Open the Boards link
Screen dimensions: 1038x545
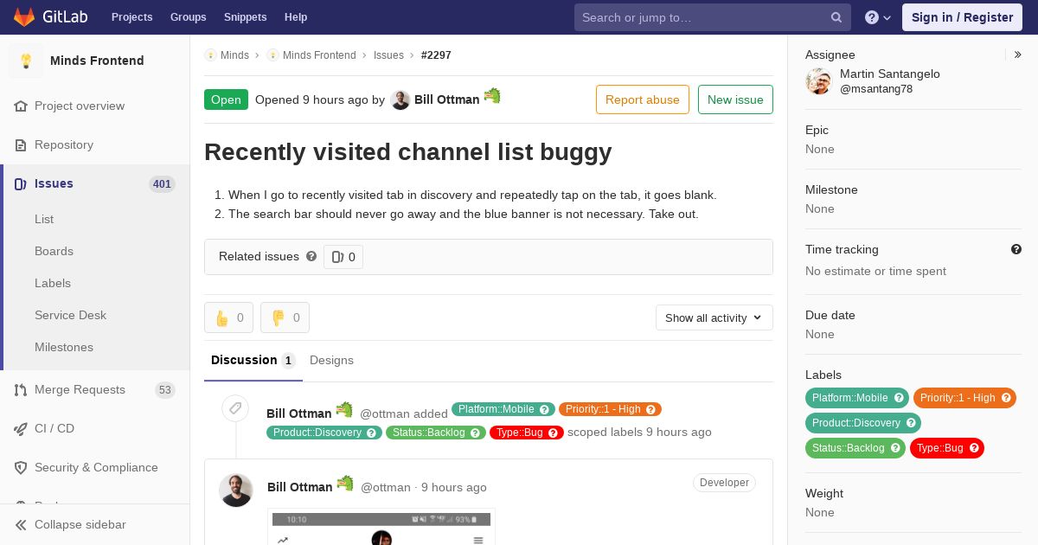click(54, 251)
